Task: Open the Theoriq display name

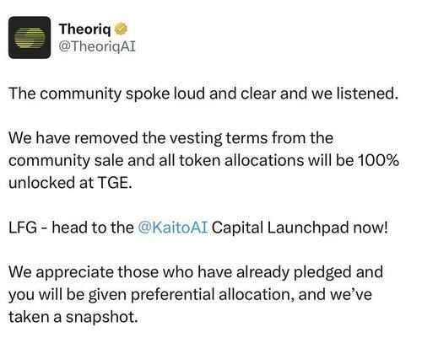Action: (x=84, y=29)
